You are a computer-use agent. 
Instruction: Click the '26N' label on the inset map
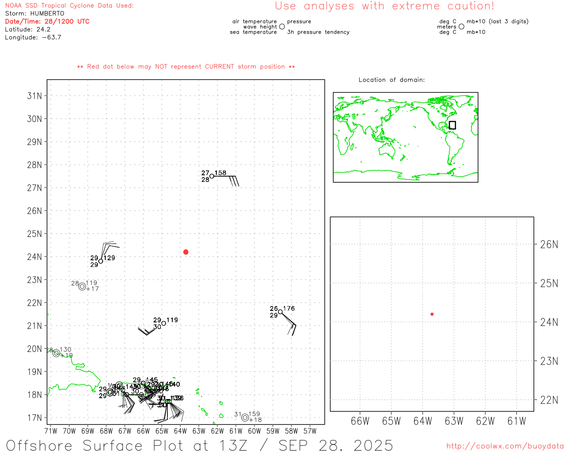[549, 245]
